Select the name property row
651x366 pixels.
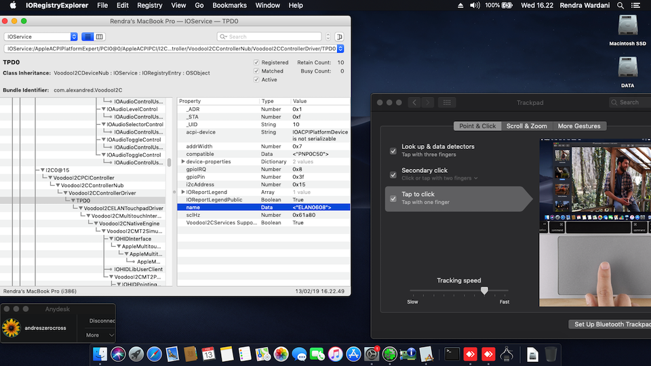(x=264, y=207)
